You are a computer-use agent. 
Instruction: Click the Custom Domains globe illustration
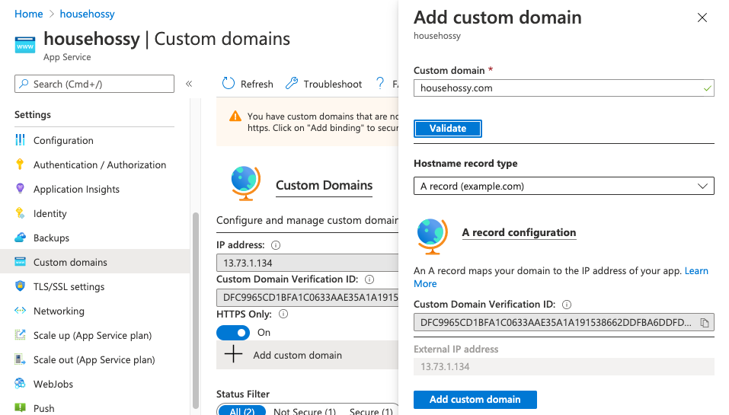click(x=245, y=183)
